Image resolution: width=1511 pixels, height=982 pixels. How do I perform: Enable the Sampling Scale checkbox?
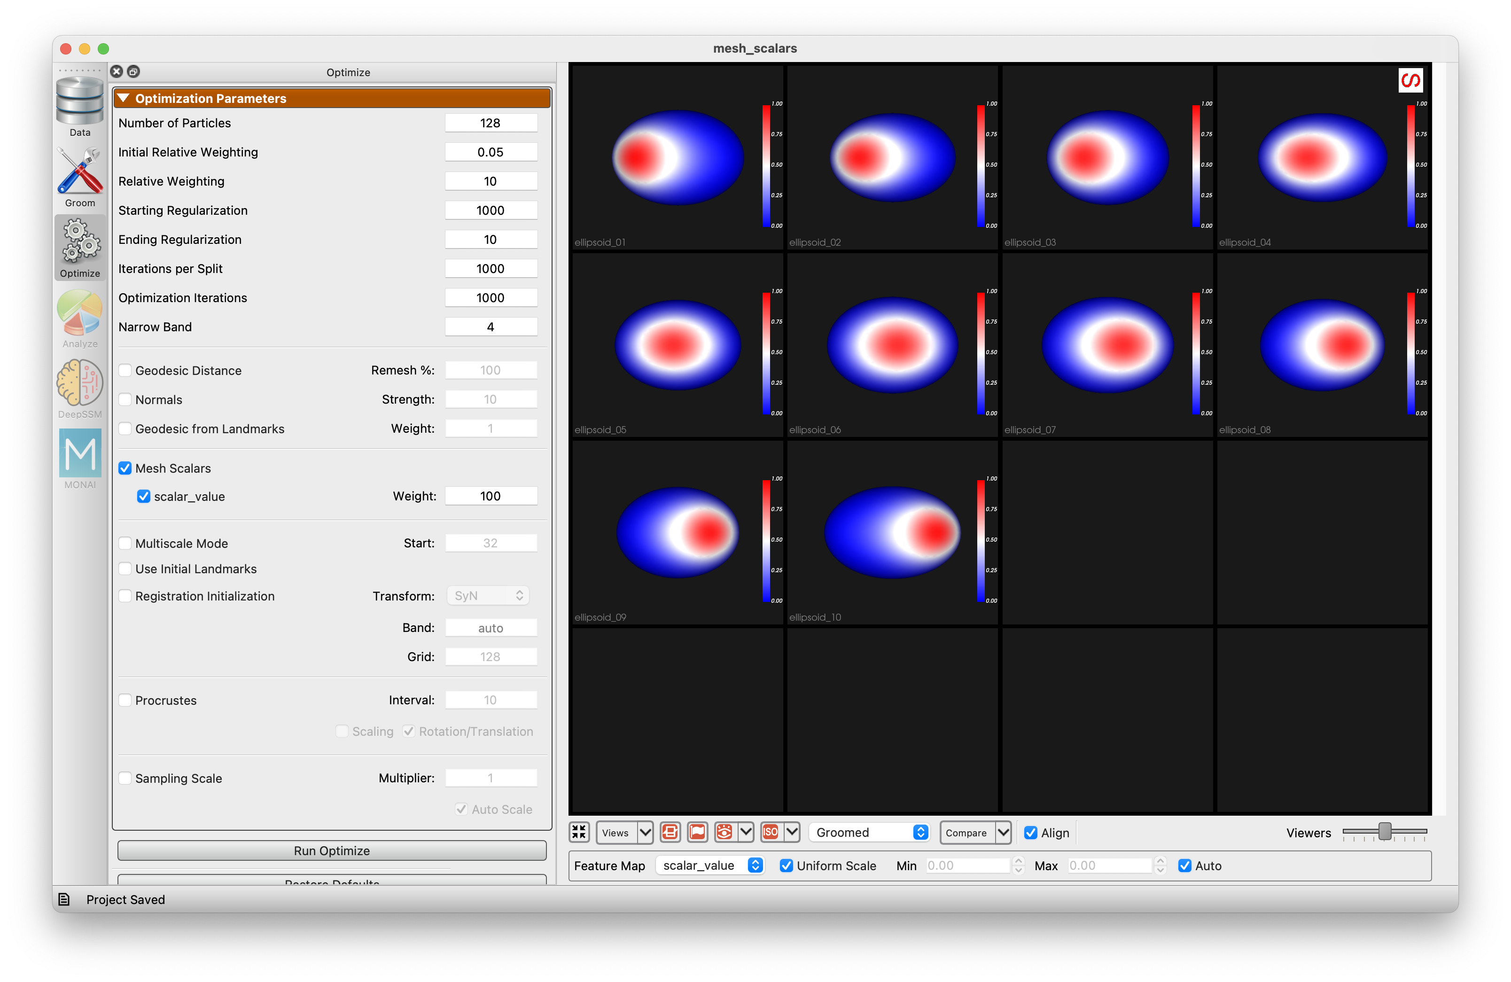pos(126,778)
